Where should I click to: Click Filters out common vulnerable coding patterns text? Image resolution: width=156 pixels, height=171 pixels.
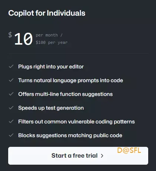pos(77,122)
